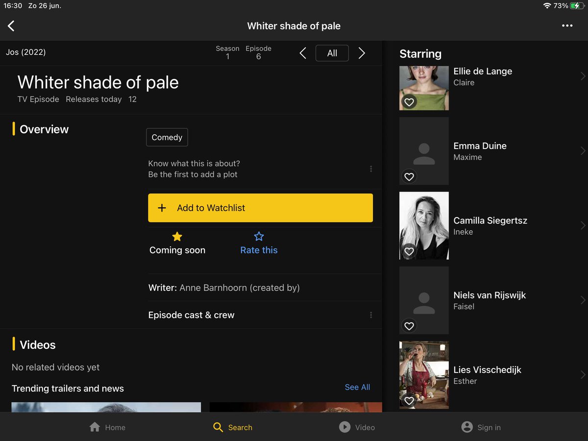Screen dimensions: 588x441
Task: Tap the blue Rate this star
Action: [x=259, y=237]
